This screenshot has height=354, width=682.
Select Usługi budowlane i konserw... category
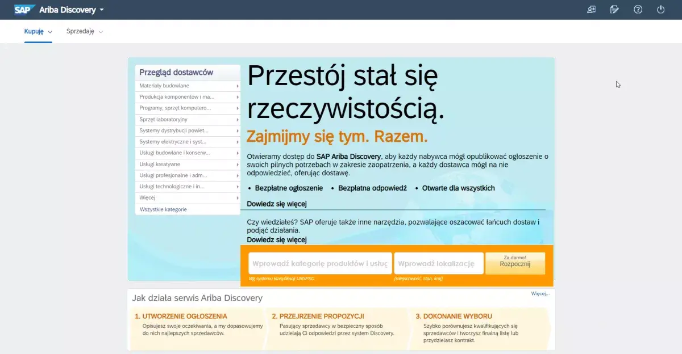coord(188,153)
